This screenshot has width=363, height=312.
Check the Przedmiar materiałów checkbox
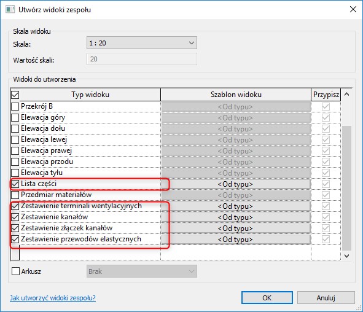15,195
